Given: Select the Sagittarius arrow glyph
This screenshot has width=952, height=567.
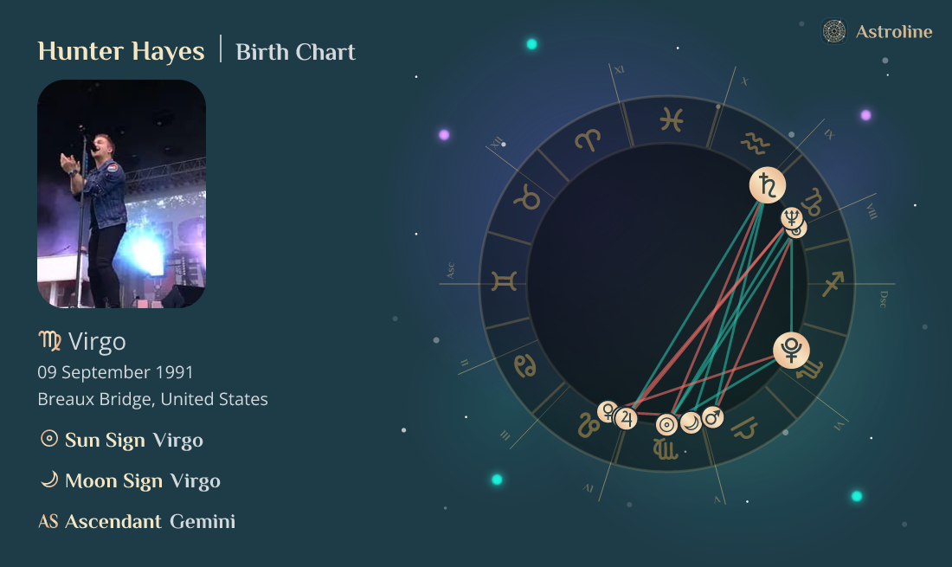Looking at the screenshot, I should point(833,284).
